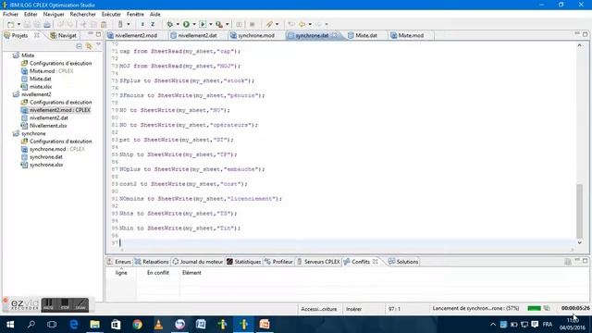Screen dimensions: 592x333
Task: Open the Exécuter menu
Action: tap(111, 14)
